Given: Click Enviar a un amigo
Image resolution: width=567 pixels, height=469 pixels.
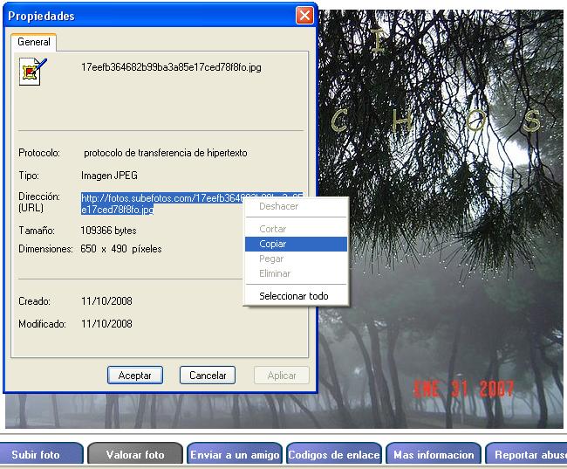Looking at the screenshot, I should (235, 454).
